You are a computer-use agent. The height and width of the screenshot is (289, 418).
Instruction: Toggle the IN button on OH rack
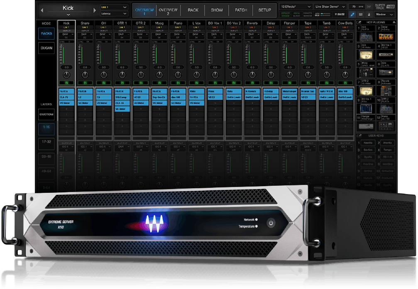[x=104, y=83]
